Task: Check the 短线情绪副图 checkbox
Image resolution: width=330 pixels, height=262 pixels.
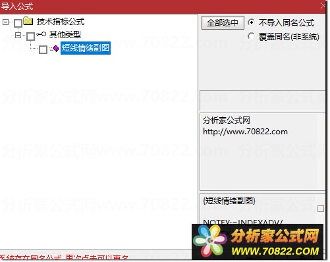Action: [43, 49]
